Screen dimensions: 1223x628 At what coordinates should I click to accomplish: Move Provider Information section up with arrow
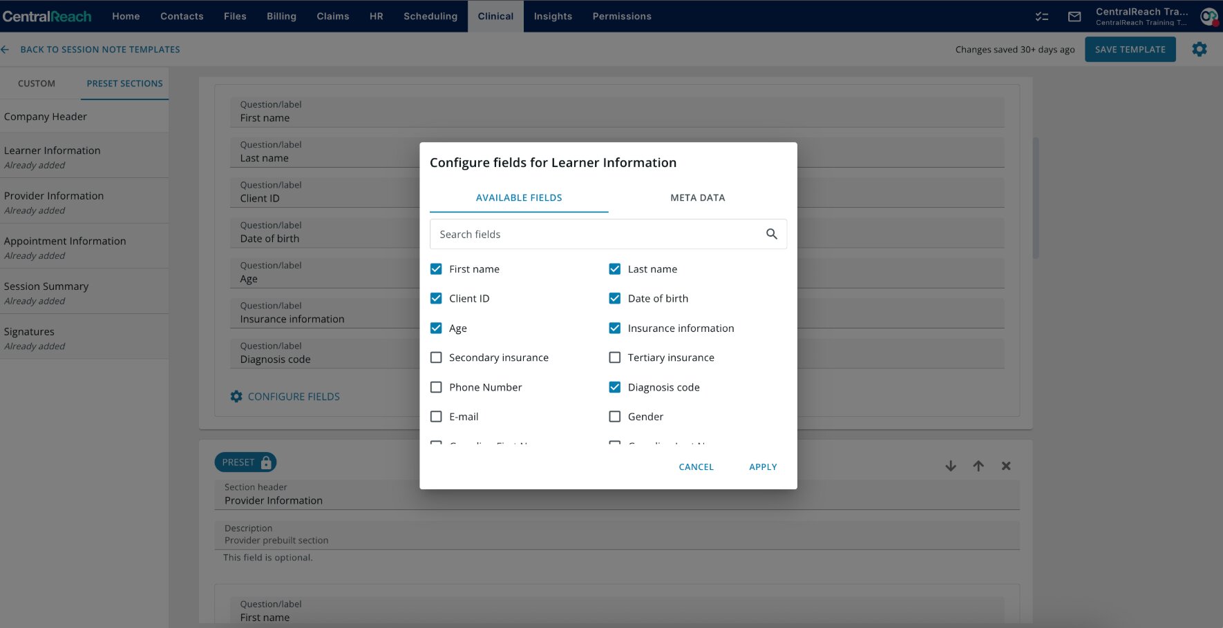(x=978, y=466)
